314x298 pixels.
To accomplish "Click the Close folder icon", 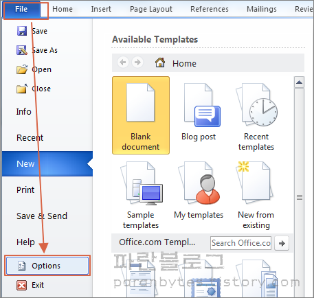I will [22, 89].
